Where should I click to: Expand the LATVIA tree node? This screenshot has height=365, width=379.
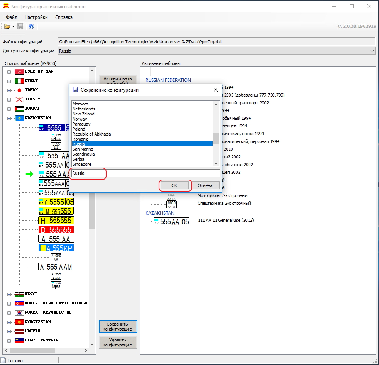9,331
